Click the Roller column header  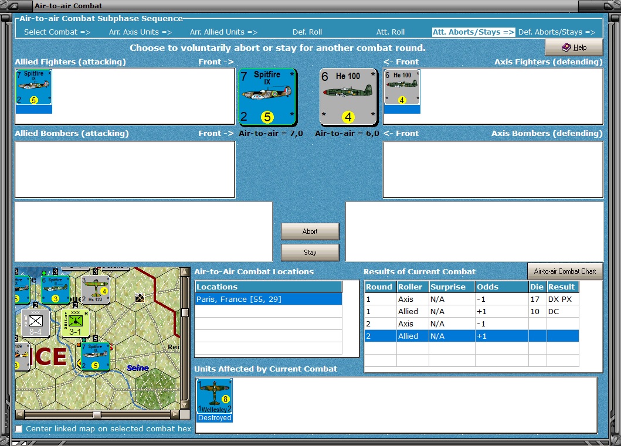click(413, 287)
